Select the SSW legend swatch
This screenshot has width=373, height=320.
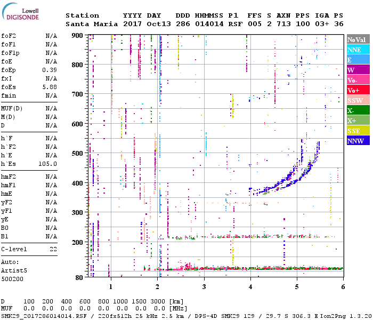(358, 100)
